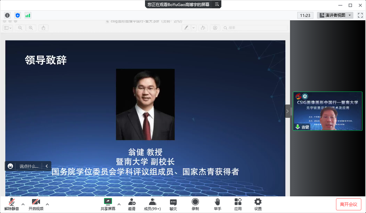Open the 成员(99+) participants list
This screenshot has width=366, height=213.
coord(152,204)
